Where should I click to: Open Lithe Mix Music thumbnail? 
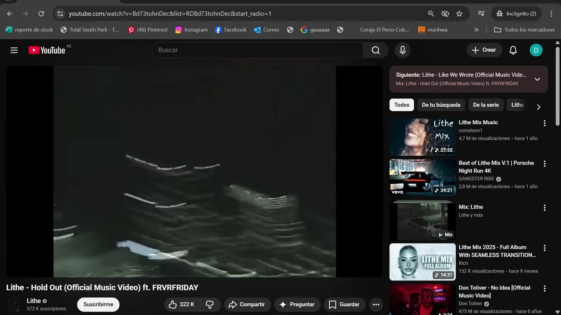click(x=423, y=137)
